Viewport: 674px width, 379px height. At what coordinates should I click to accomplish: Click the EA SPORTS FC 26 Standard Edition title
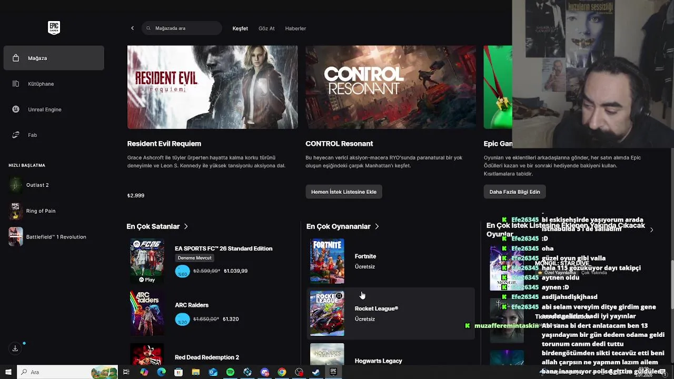[223, 248]
